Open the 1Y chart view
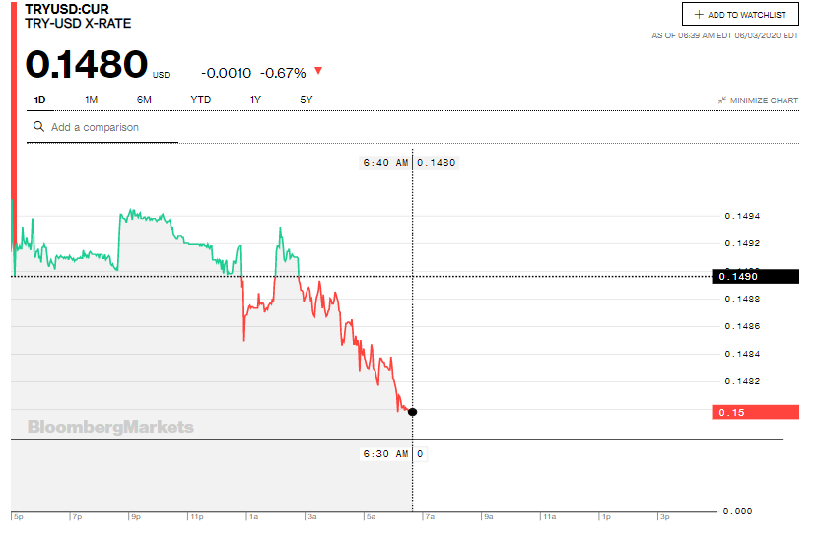This screenshot has width=819, height=536. 255,100
